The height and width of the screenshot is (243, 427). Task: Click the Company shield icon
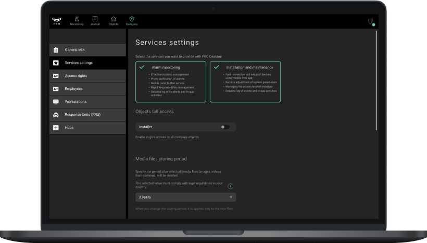(x=132, y=19)
